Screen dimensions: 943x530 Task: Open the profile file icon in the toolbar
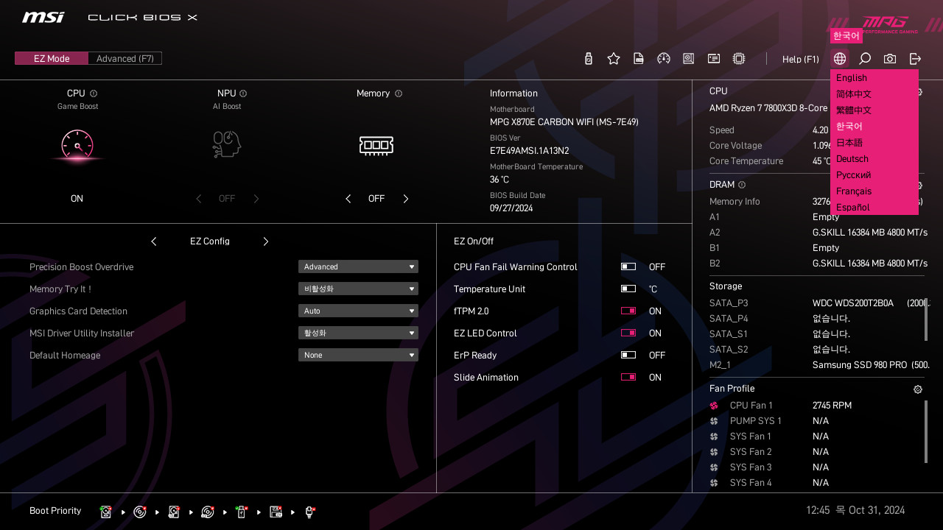639,59
